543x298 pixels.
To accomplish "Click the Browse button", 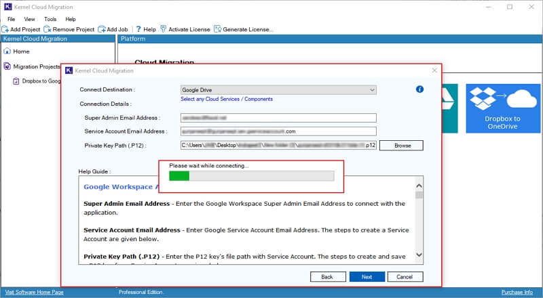I will click(x=401, y=146).
